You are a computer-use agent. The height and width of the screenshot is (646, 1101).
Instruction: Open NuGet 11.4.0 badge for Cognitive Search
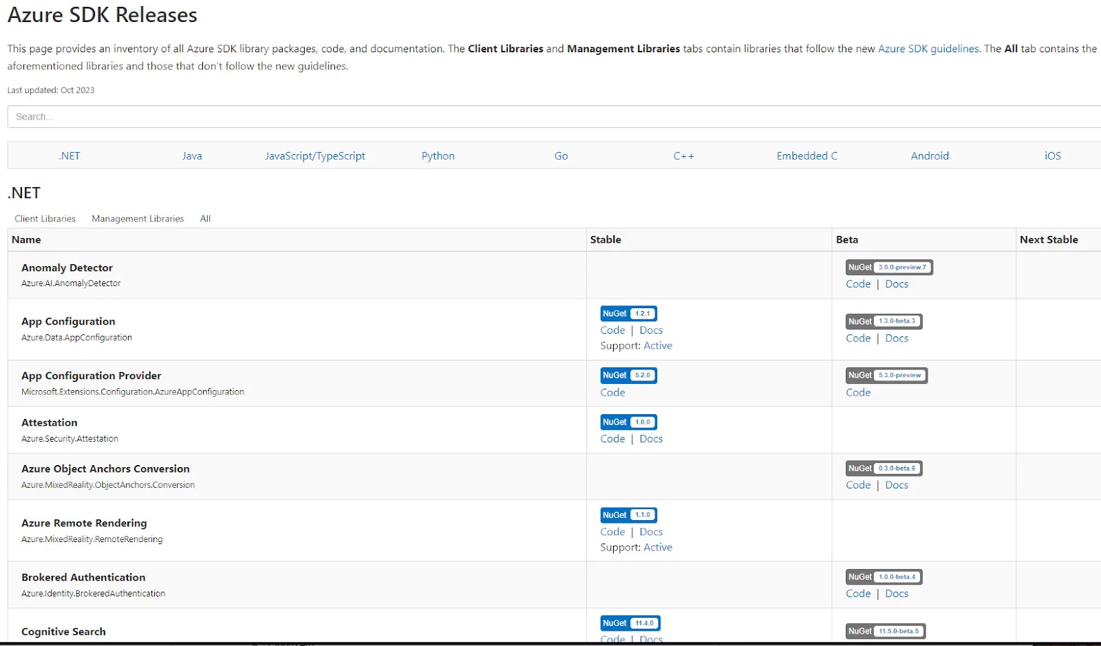click(630, 623)
